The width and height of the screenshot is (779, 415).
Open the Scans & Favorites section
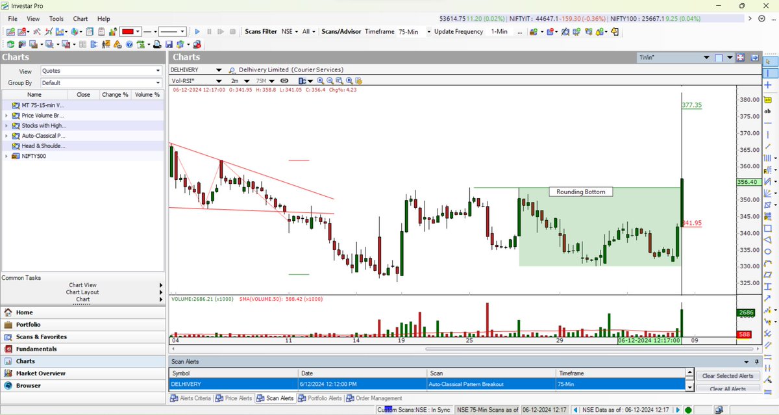82,336
